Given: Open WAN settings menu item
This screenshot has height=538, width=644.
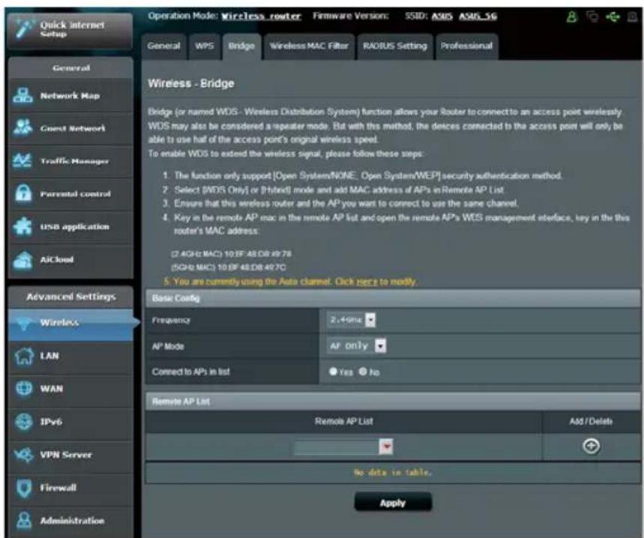Looking at the screenshot, I should 70,389.
